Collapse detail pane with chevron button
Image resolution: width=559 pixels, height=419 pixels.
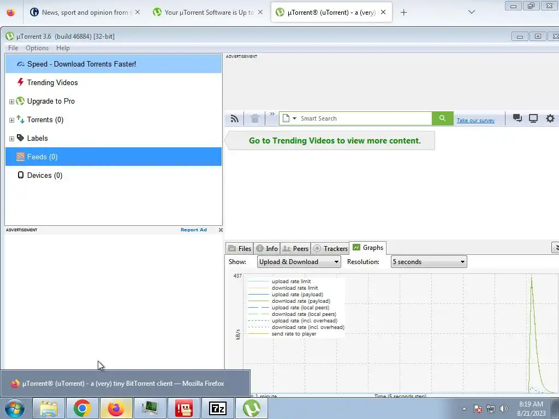[555, 248]
